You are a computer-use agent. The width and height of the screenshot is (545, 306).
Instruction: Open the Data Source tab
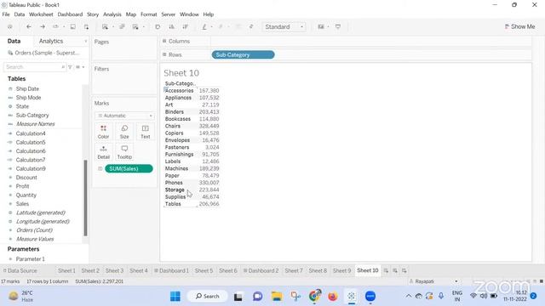click(20, 270)
